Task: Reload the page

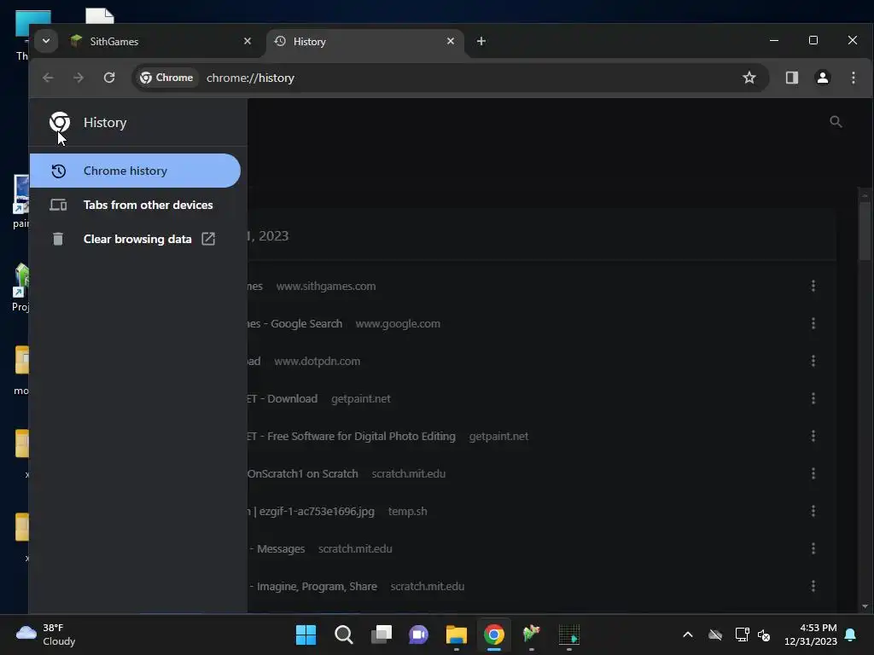Action: pyautogui.click(x=109, y=78)
